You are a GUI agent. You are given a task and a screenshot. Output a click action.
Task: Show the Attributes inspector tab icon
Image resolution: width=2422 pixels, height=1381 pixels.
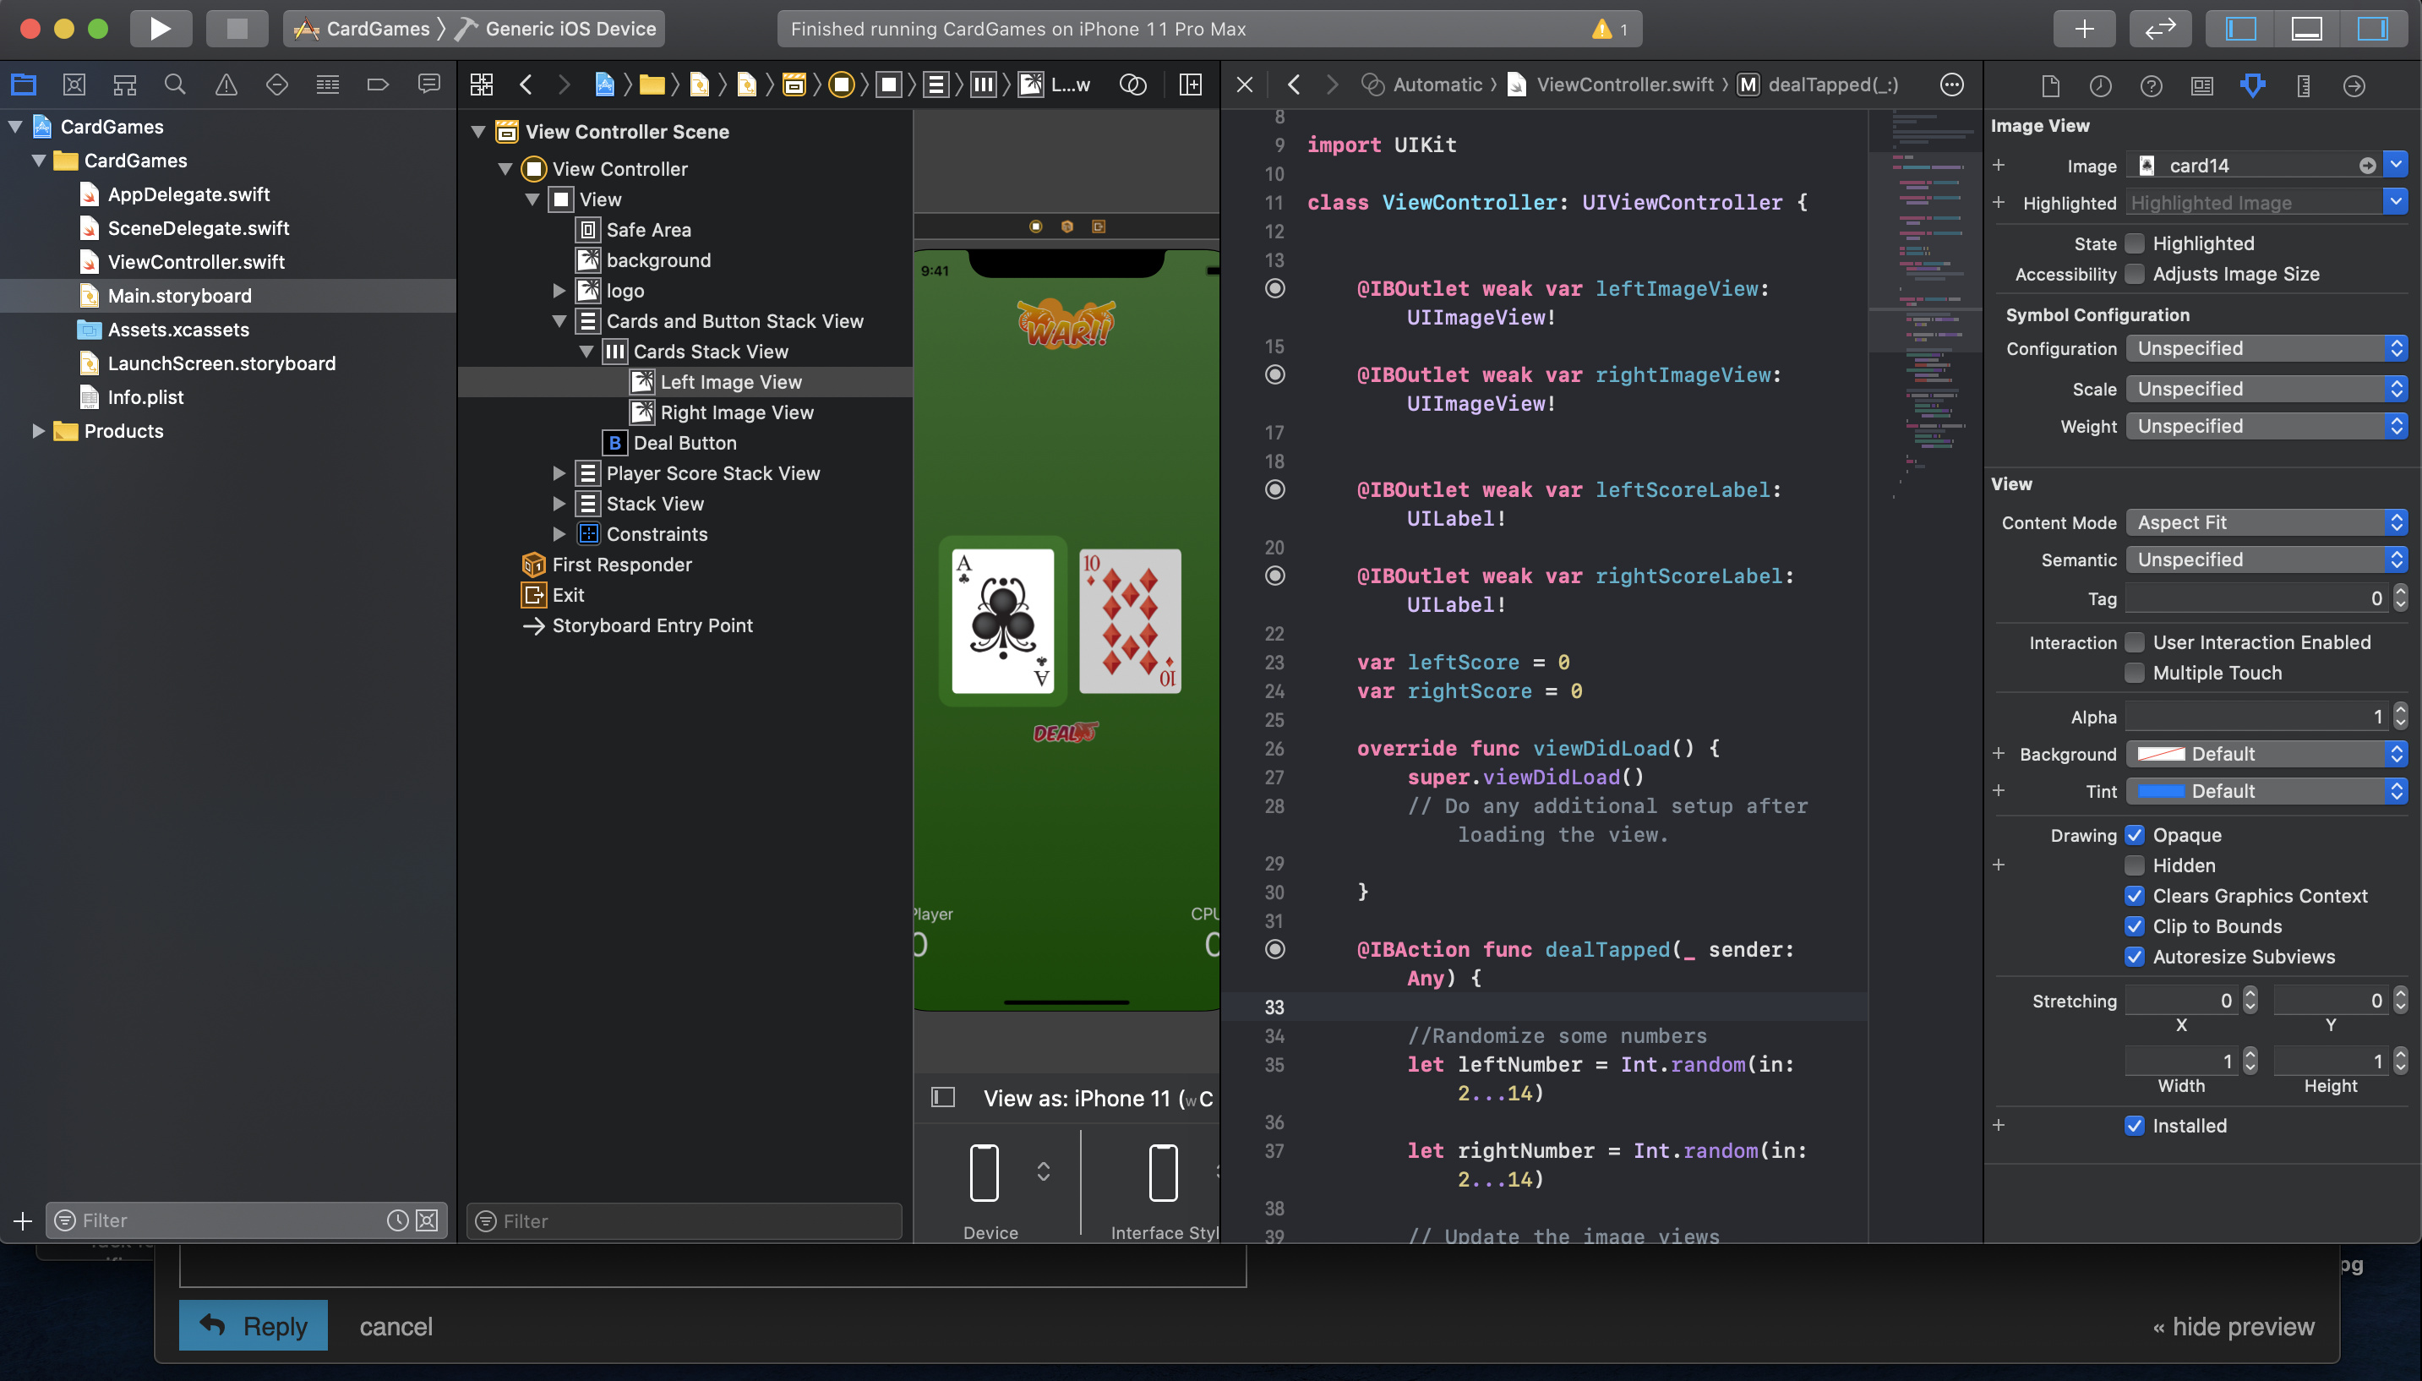pos(2252,86)
